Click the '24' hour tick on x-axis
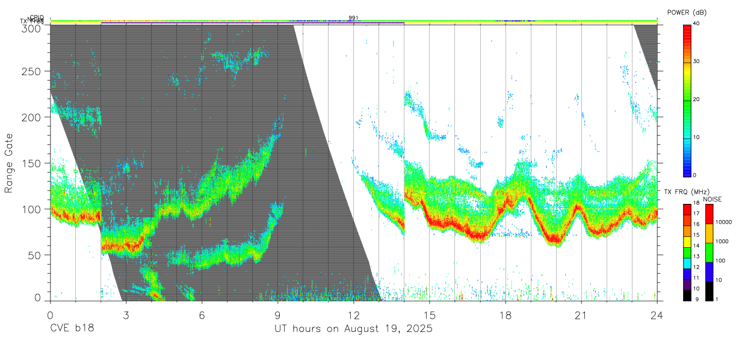Image resolution: width=739 pixels, height=341 pixels. 657,315
